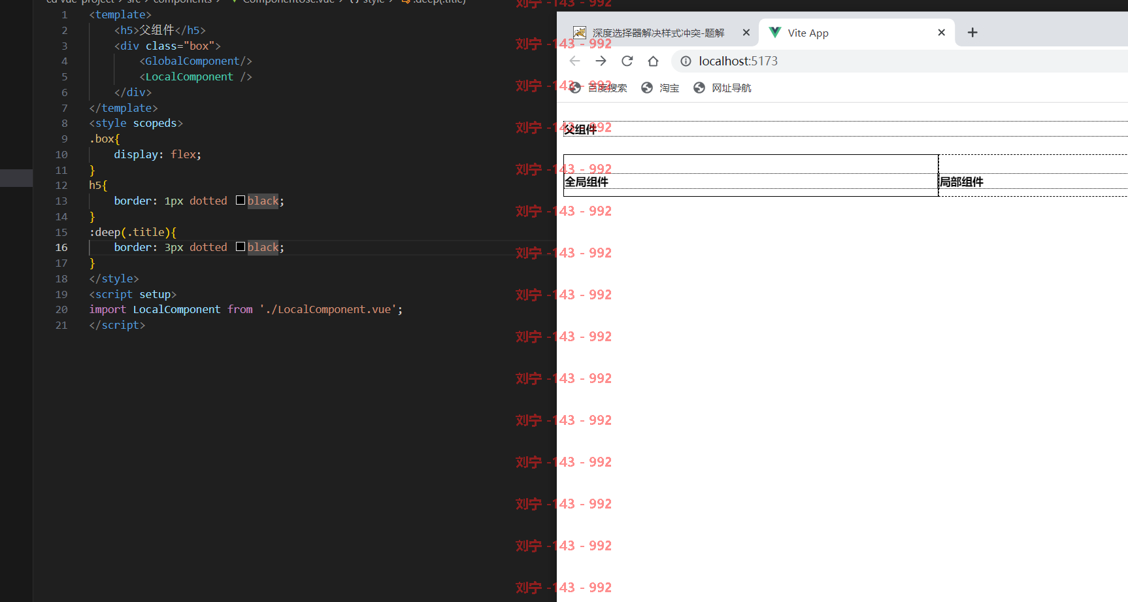Close the 深度选择器 tab
This screenshot has height=602, width=1128.
coord(746,33)
